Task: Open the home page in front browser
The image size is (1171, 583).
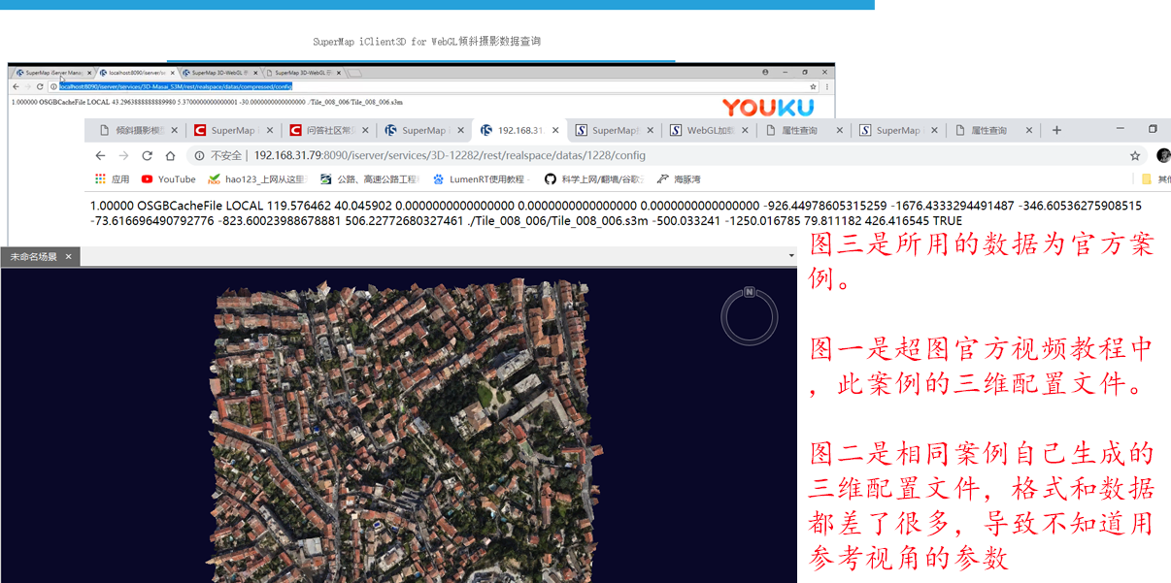Action: coord(171,155)
